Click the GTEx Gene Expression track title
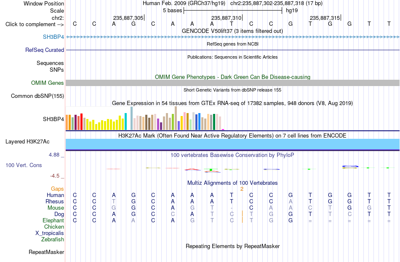The image size is (400, 262). pos(232,103)
